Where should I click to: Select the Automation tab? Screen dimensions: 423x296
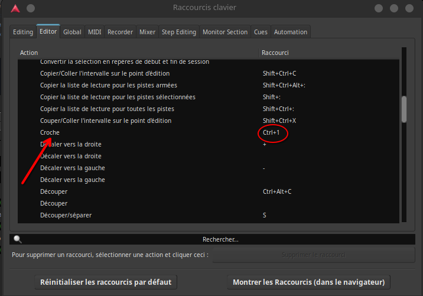(290, 32)
